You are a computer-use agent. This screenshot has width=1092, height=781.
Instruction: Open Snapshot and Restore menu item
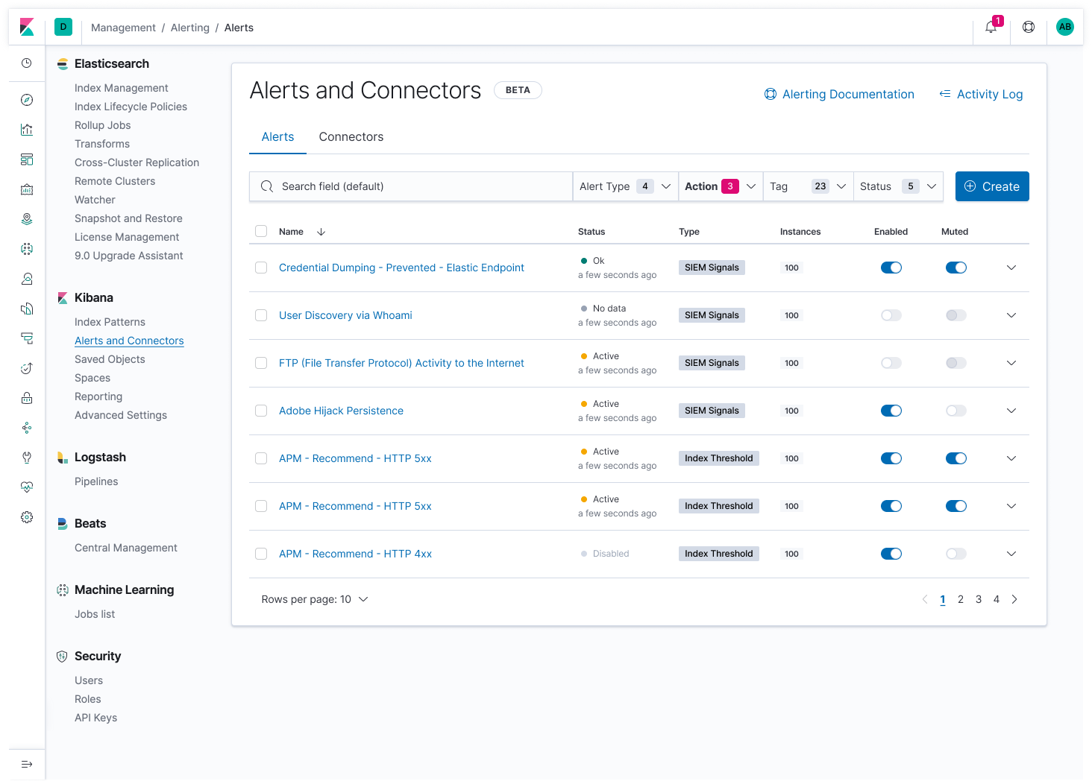click(x=128, y=218)
